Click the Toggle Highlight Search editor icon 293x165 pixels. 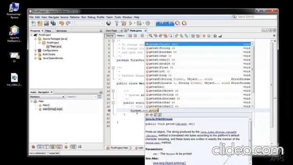click(x=165, y=36)
